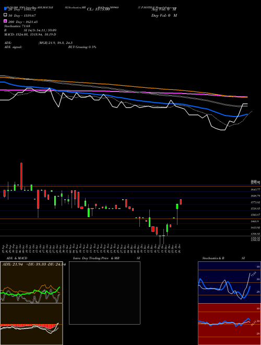Select the 50 Day average value text
This screenshot has width=261, height=345.
tap(22, 16)
